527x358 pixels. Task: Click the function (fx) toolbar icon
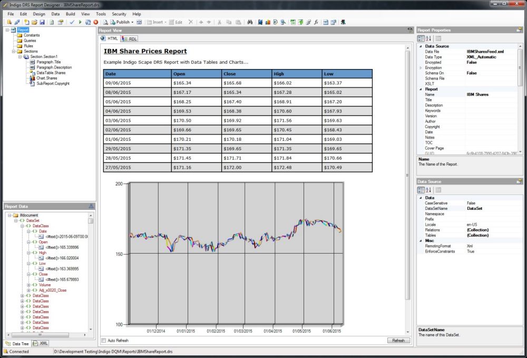pyautogui.click(x=316, y=23)
